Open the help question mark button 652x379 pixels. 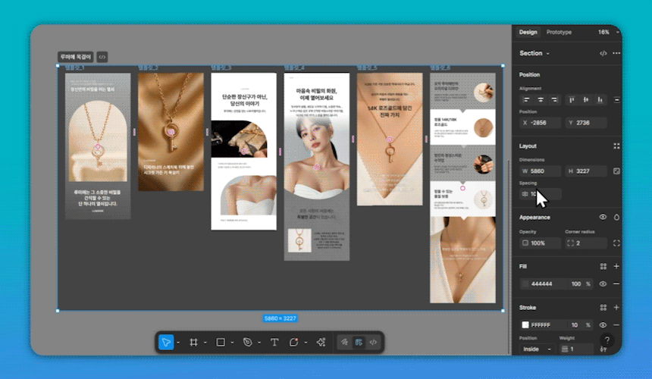pos(607,341)
